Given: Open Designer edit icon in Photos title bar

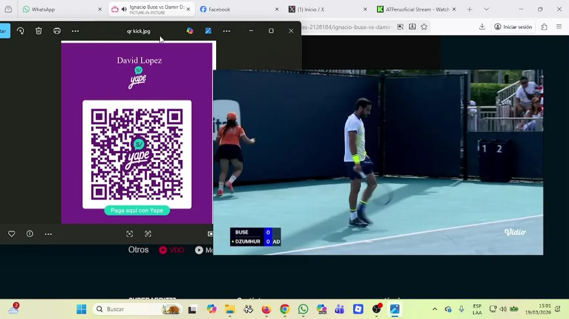Looking at the screenshot, I should click(208, 31).
